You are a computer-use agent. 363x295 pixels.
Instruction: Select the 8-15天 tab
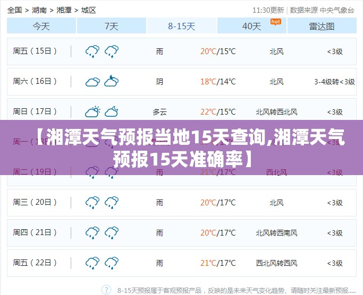point(182,25)
